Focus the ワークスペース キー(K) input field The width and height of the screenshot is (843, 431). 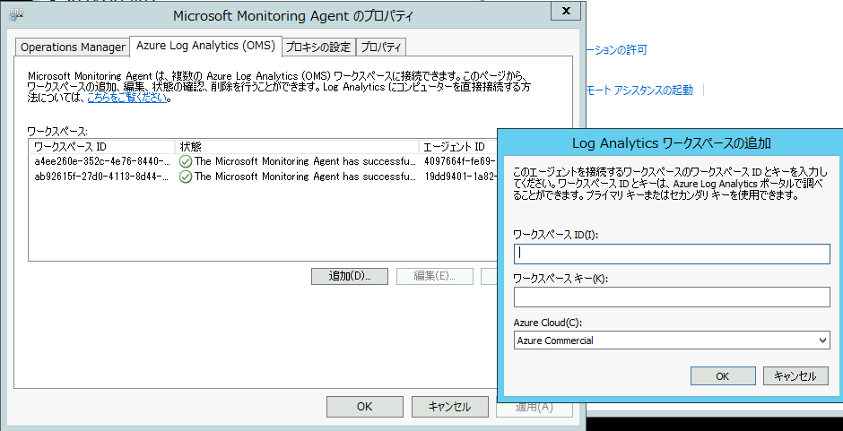tap(672, 297)
